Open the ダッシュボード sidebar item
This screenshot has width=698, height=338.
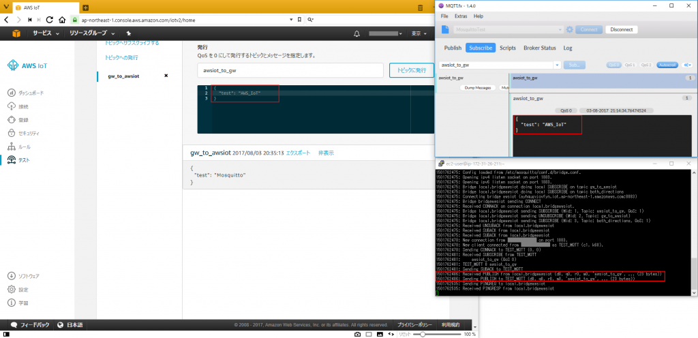pos(27,93)
